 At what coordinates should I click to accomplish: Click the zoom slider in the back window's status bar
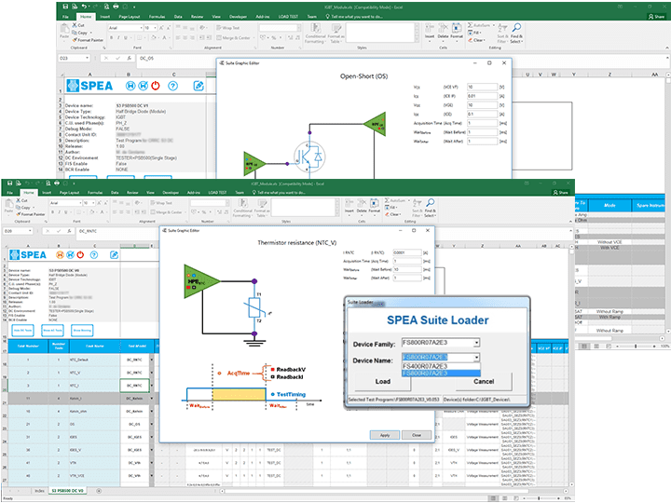[636, 346]
